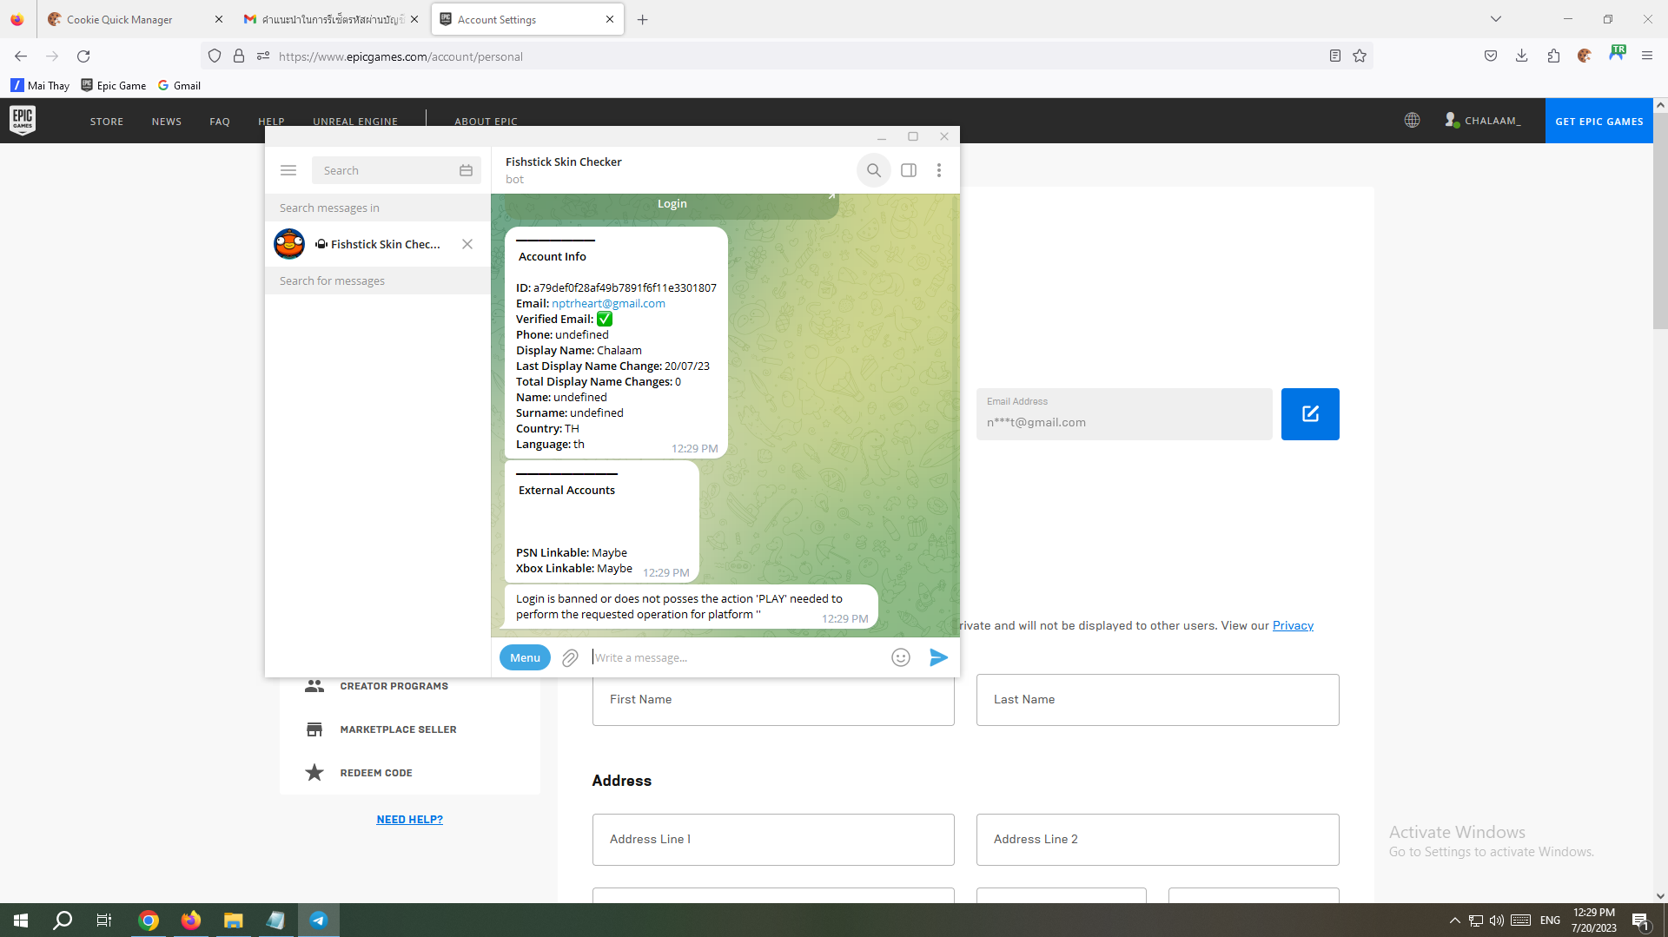Open the Privacy policy link
This screenshot has height=937, width=1668.
(x=1293, y=625)
